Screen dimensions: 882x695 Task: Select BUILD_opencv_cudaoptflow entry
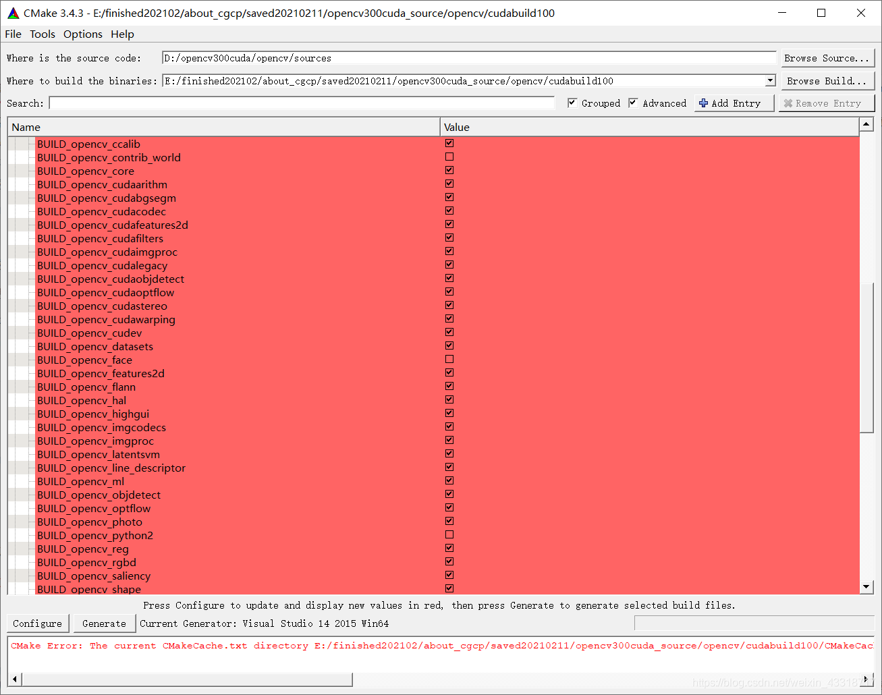pyautogui.click(x=105, y=293)
